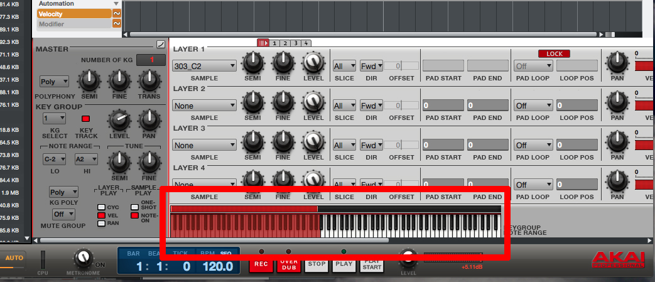This screenshot has width=655, height=282.
Task: Click the Layer 1 PAN knob
Action: (x=617, y=63)
